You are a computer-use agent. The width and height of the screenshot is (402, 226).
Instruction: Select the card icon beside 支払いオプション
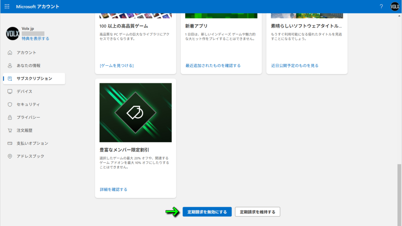point(10,144)
